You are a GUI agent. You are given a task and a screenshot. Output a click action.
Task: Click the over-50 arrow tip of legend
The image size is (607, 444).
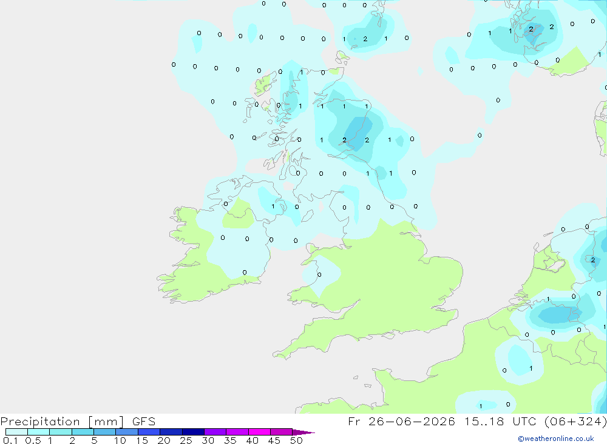[x=303, y=432]
